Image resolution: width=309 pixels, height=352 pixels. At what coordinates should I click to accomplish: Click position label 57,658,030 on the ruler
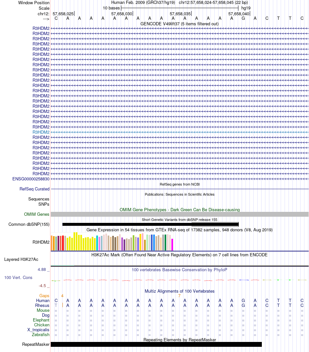click(122, 14)
